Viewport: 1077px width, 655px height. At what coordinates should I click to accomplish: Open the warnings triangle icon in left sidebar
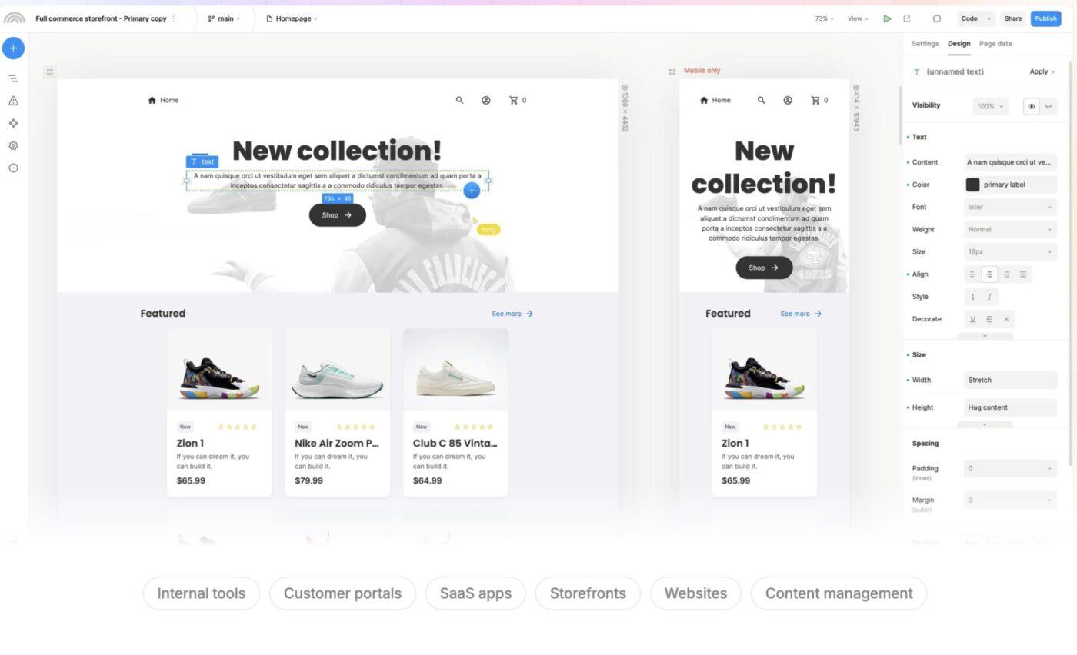(x=13, y=101)
